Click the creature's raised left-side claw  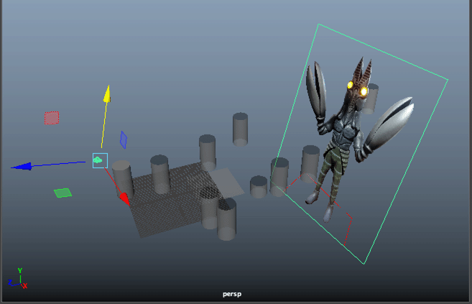tap(315, 88)
